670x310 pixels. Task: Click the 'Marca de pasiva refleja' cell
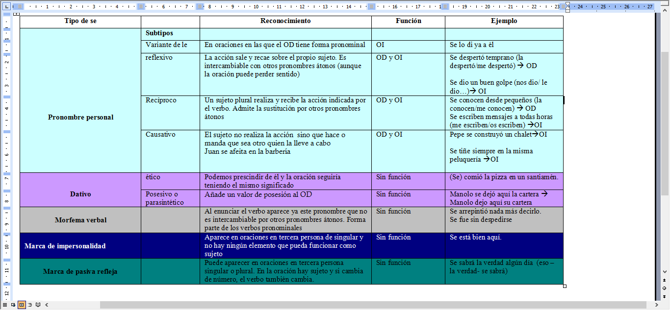pyautogui.click(x=80, y=271)
